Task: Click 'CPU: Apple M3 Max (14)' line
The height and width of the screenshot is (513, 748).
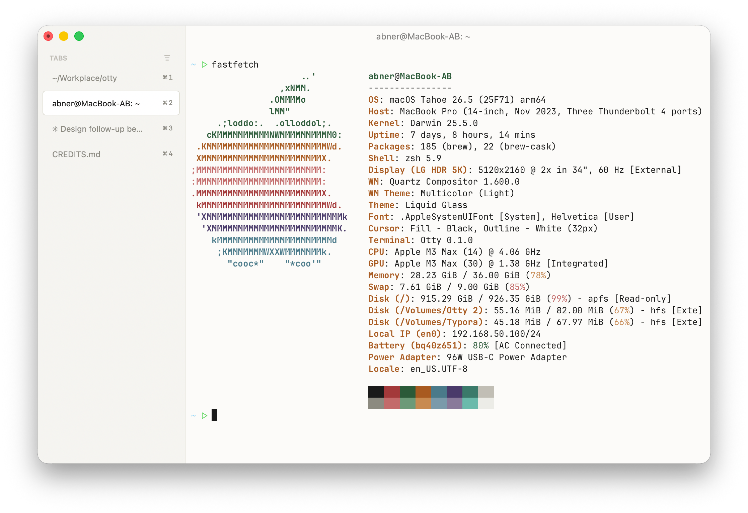Action: tap(454, 252)
